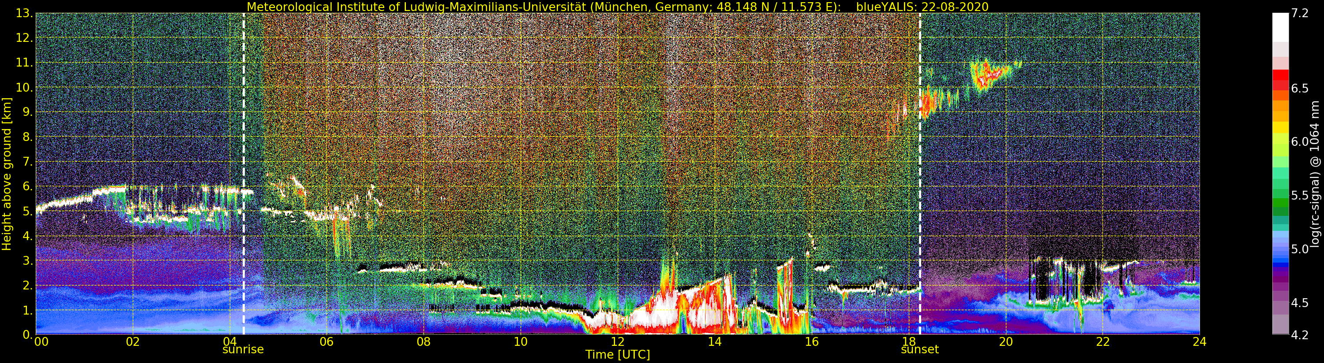Click the 12 tick on the time axis
The height and width of the screenshot is (363, 1324).
point(617,342)
